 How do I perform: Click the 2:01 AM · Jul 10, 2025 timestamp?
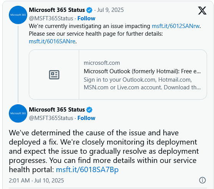tap(36, 181)
